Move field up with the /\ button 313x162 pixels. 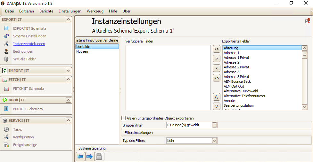coord(216,97)
